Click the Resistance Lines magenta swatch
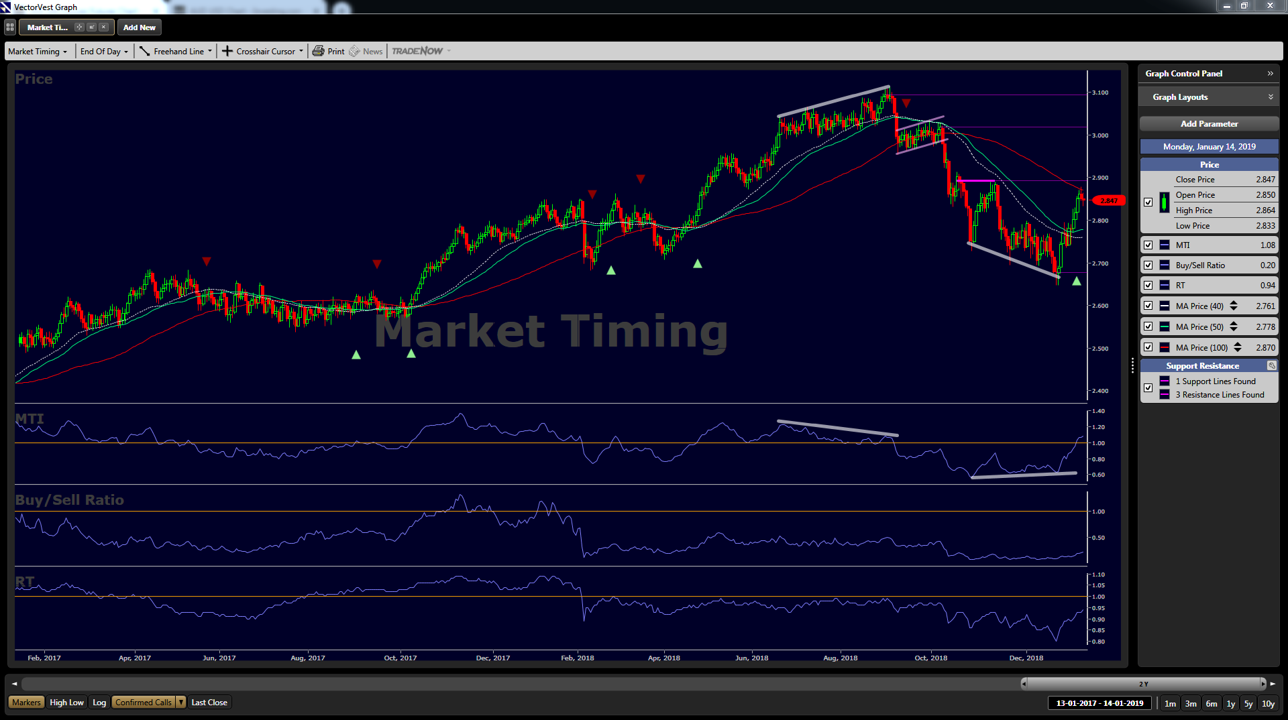Screen dimensions: 1288x720 pos(1164,395)
